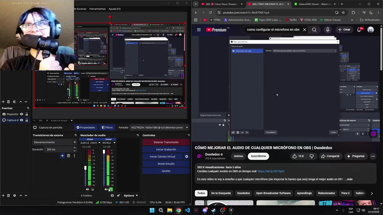Viewport: 383px width, 215px height.
Task: Open Discord from Windows taskbar
Action: 205,210
